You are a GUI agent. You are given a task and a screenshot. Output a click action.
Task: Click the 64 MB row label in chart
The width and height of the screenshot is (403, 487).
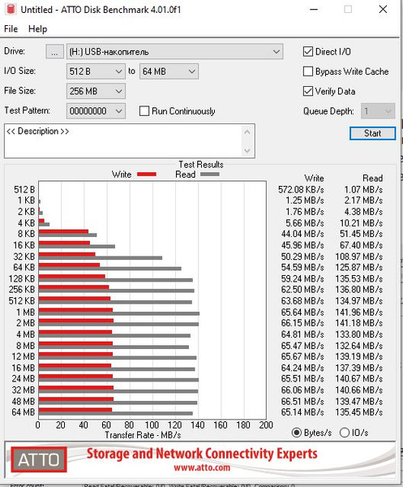[x=24, y=412]
